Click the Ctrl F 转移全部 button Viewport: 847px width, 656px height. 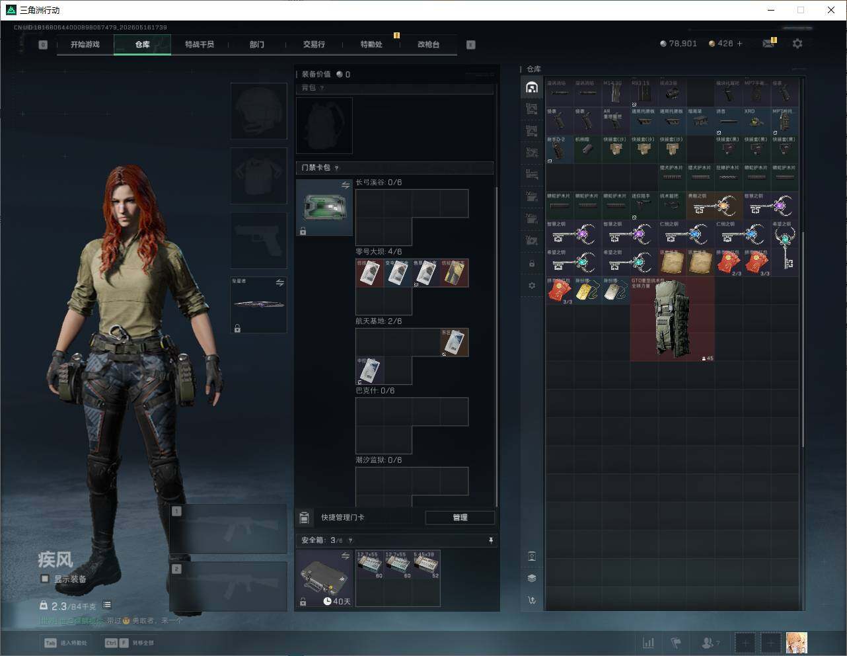[129, 643]
